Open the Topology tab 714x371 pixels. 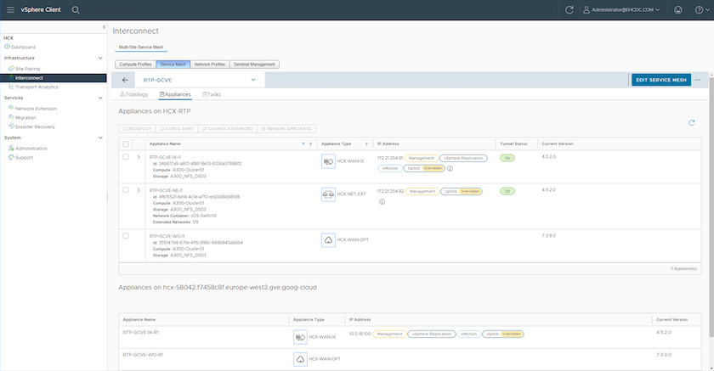click(134, 94)
